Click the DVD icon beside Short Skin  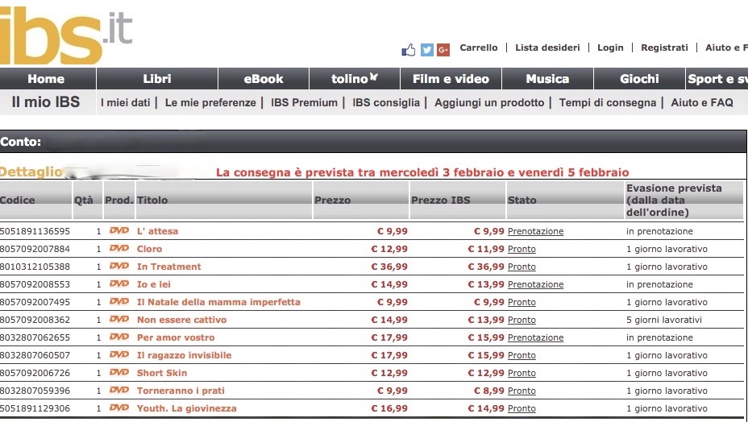click(118, 373)
